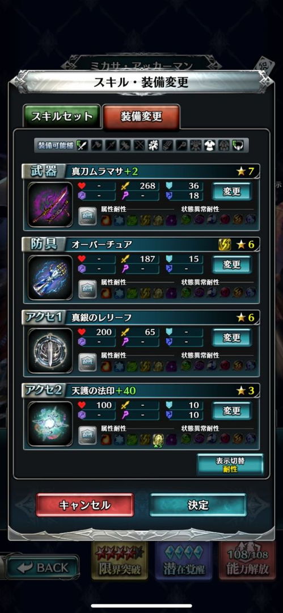Tap the 真銀のレリーフ accessory icon
The image size is (283, 613).
pos(50,351)
